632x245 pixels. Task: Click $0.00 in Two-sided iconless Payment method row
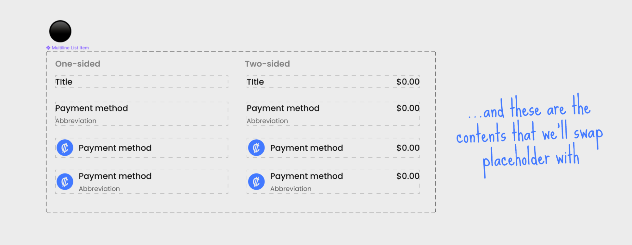408,108
